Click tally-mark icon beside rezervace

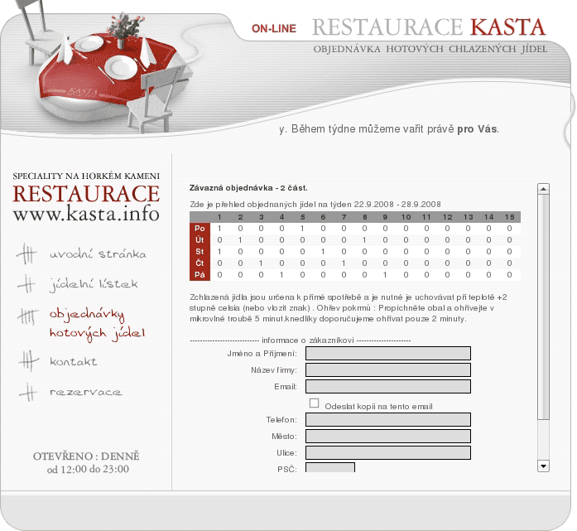[29, 392]
